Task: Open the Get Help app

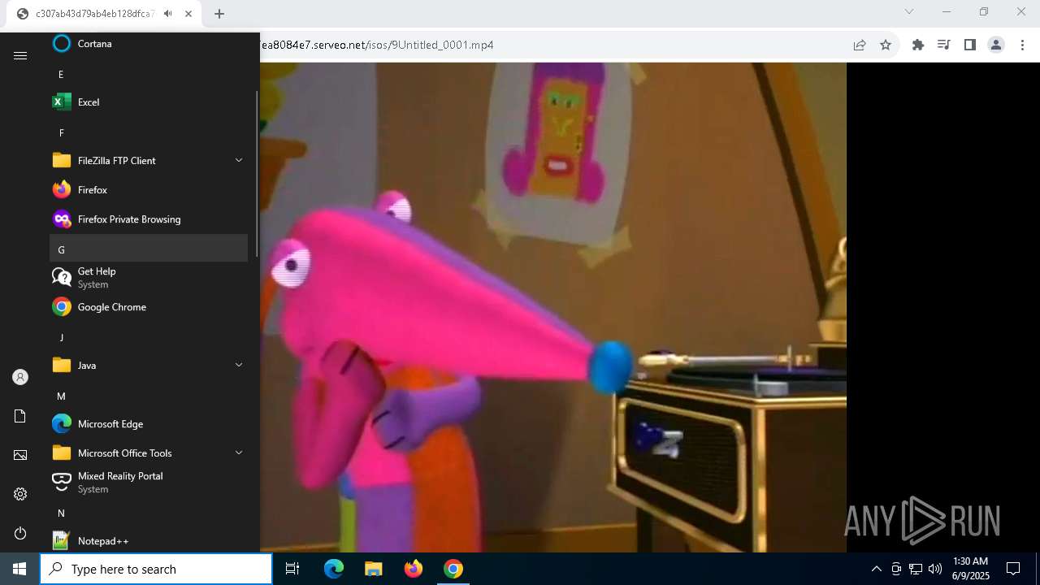Action: [x=149, y=278]
